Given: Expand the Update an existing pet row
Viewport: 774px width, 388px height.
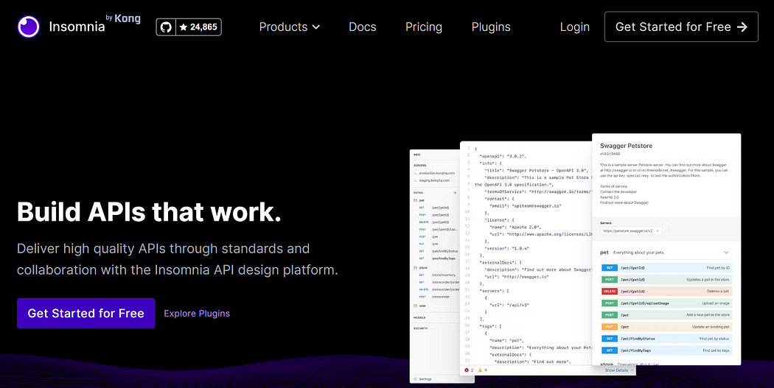Looking at the screenshot, I should 666,327.
